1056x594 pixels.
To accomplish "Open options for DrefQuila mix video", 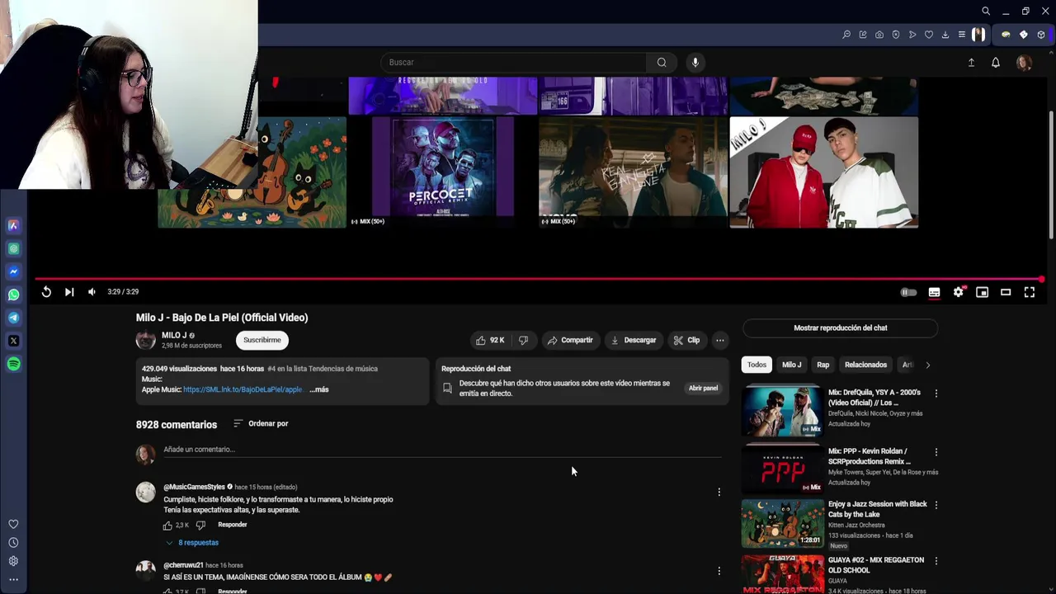I will click(936, 394).
